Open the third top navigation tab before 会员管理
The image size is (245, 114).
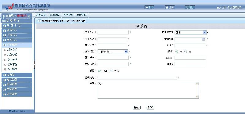coord(68,15)
